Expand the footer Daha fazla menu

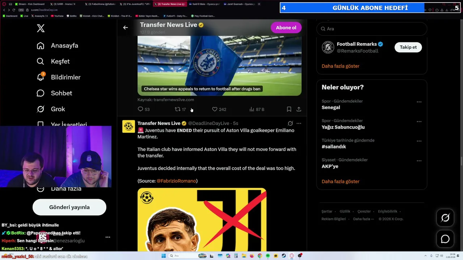364,219
